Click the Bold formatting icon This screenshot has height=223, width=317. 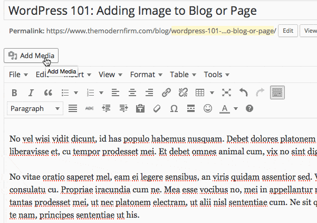[x=14, y=93]
